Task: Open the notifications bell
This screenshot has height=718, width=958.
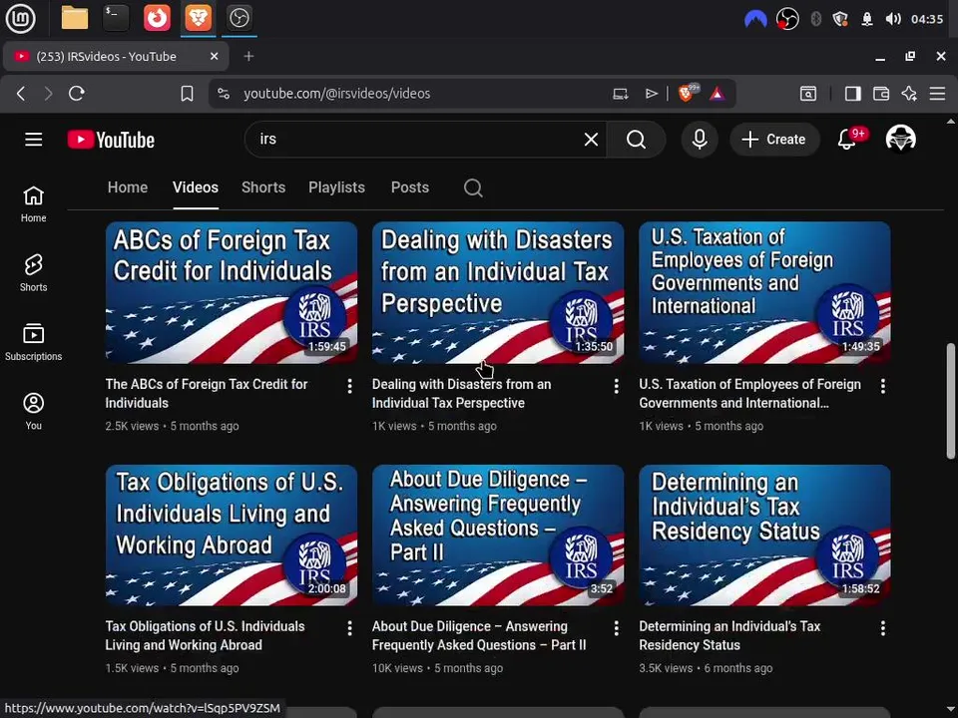Action: click(x=846, y=140)
